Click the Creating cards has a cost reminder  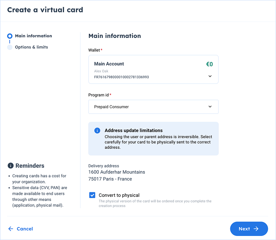pyautogui.click(x=39, y=179)
